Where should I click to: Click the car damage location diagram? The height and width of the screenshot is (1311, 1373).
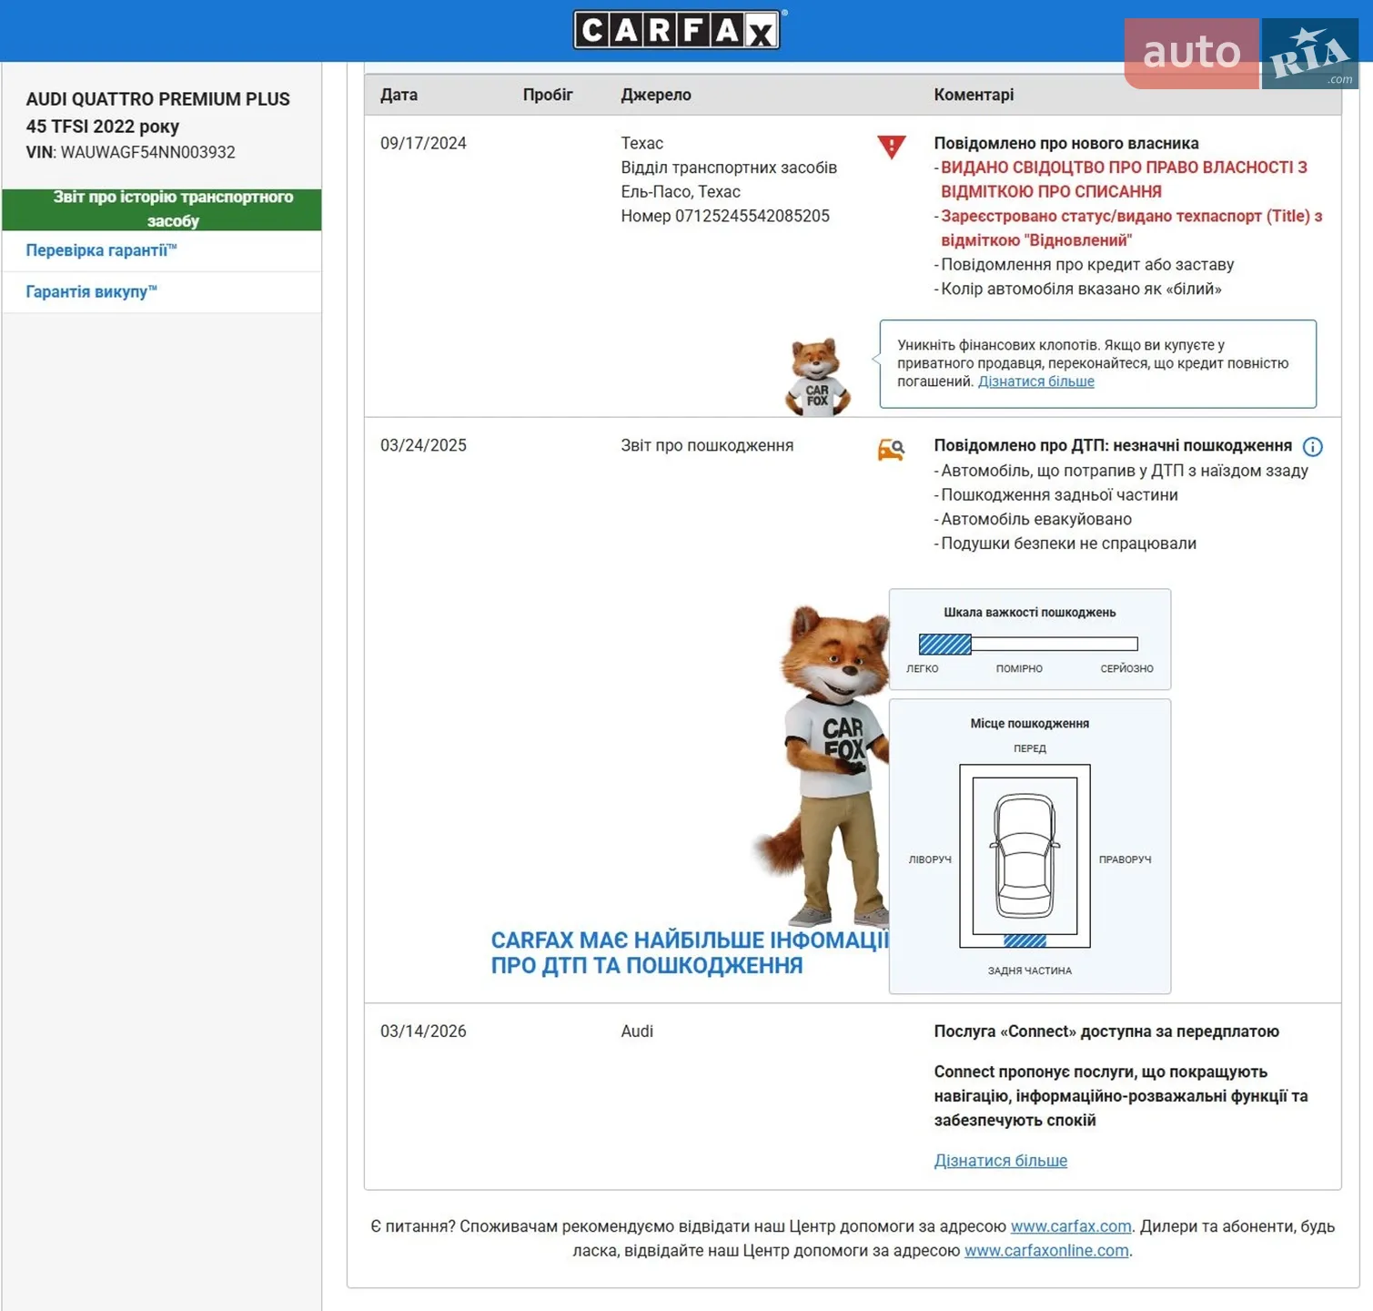pos(1025,856)
